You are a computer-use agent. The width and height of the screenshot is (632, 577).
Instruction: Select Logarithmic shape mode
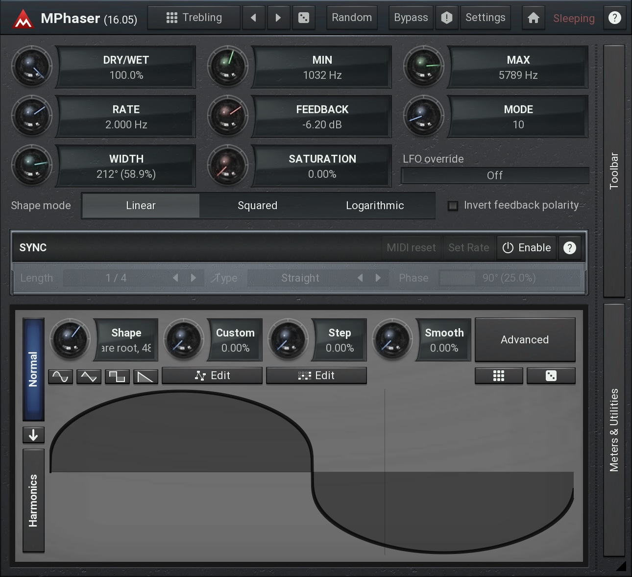click(375, 206)
